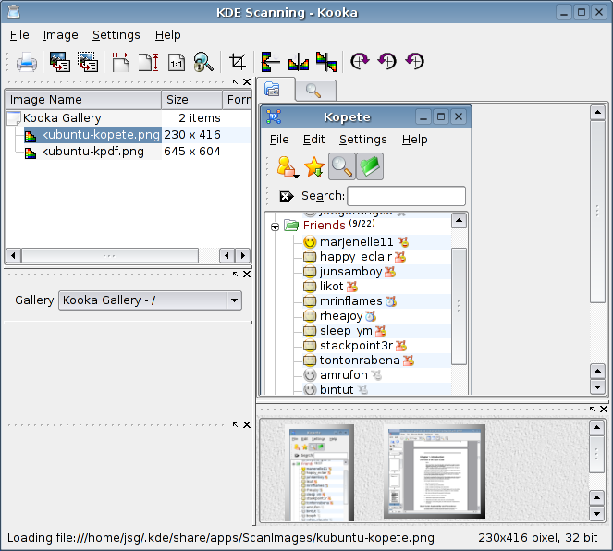613x551 pixels.
Task: Click tontonrabena contact in Kopete image
Action: pos(359,361)
